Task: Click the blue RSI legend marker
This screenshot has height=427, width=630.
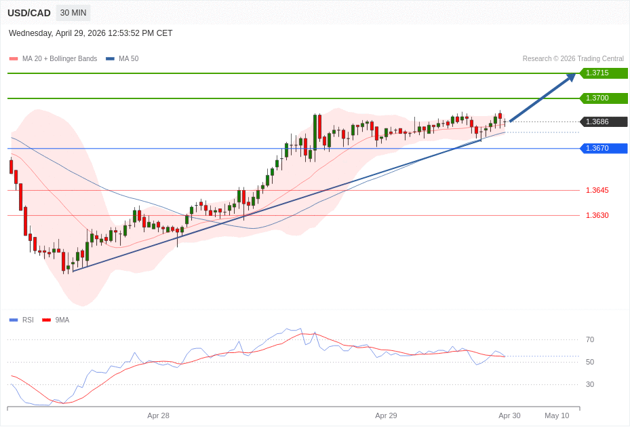Action: click(x=13, y=320)
